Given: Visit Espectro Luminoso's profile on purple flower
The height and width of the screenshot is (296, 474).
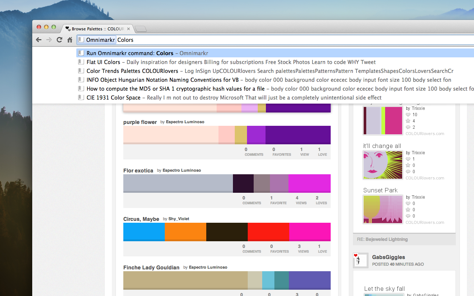Looking at the screenshot, I should click(185, 122).
